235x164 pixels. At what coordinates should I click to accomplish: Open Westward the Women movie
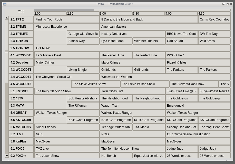coord(165,77)
